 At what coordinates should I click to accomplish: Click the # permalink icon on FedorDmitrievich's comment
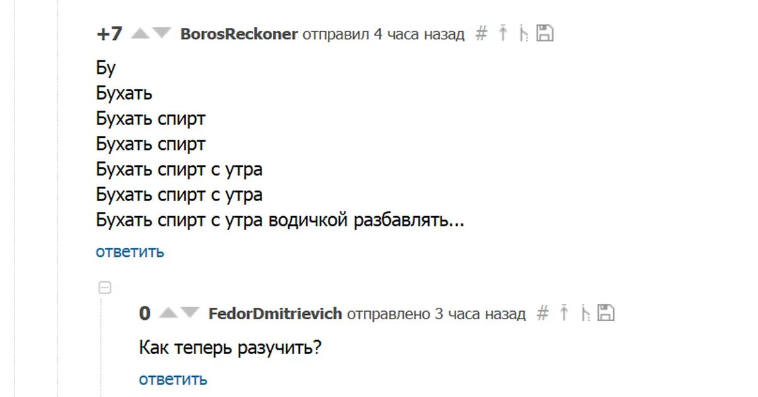[543, 312]
